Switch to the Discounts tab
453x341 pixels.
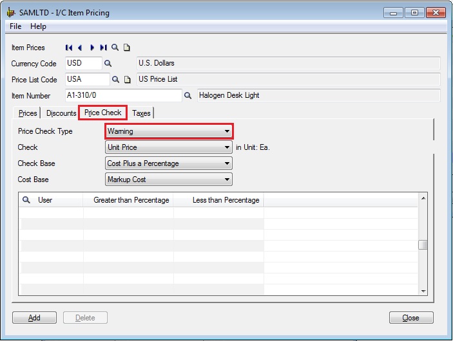click(61, 113)
